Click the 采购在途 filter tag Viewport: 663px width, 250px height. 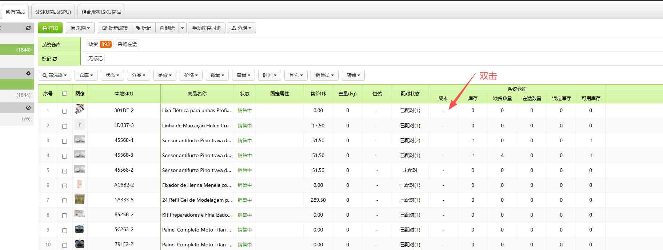(x=127, y=44)
